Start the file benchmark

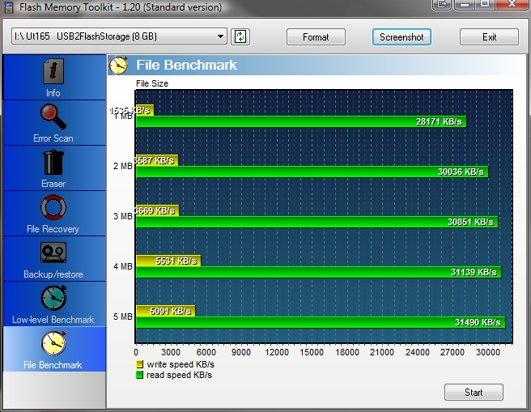click(x=474, y=393)
